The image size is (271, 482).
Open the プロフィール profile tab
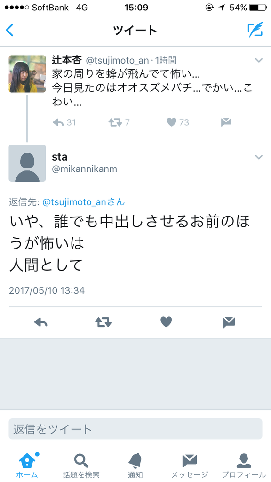pyautogui.click(x=244, y=465)
